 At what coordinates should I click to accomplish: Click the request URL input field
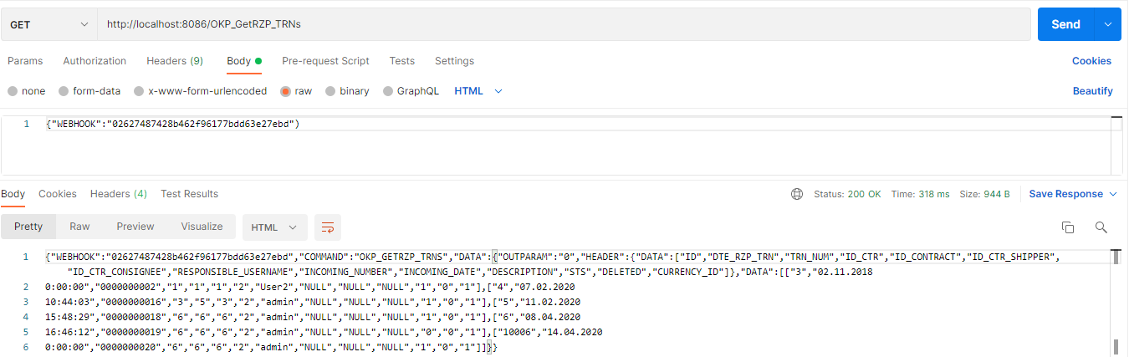pos(560,24)
